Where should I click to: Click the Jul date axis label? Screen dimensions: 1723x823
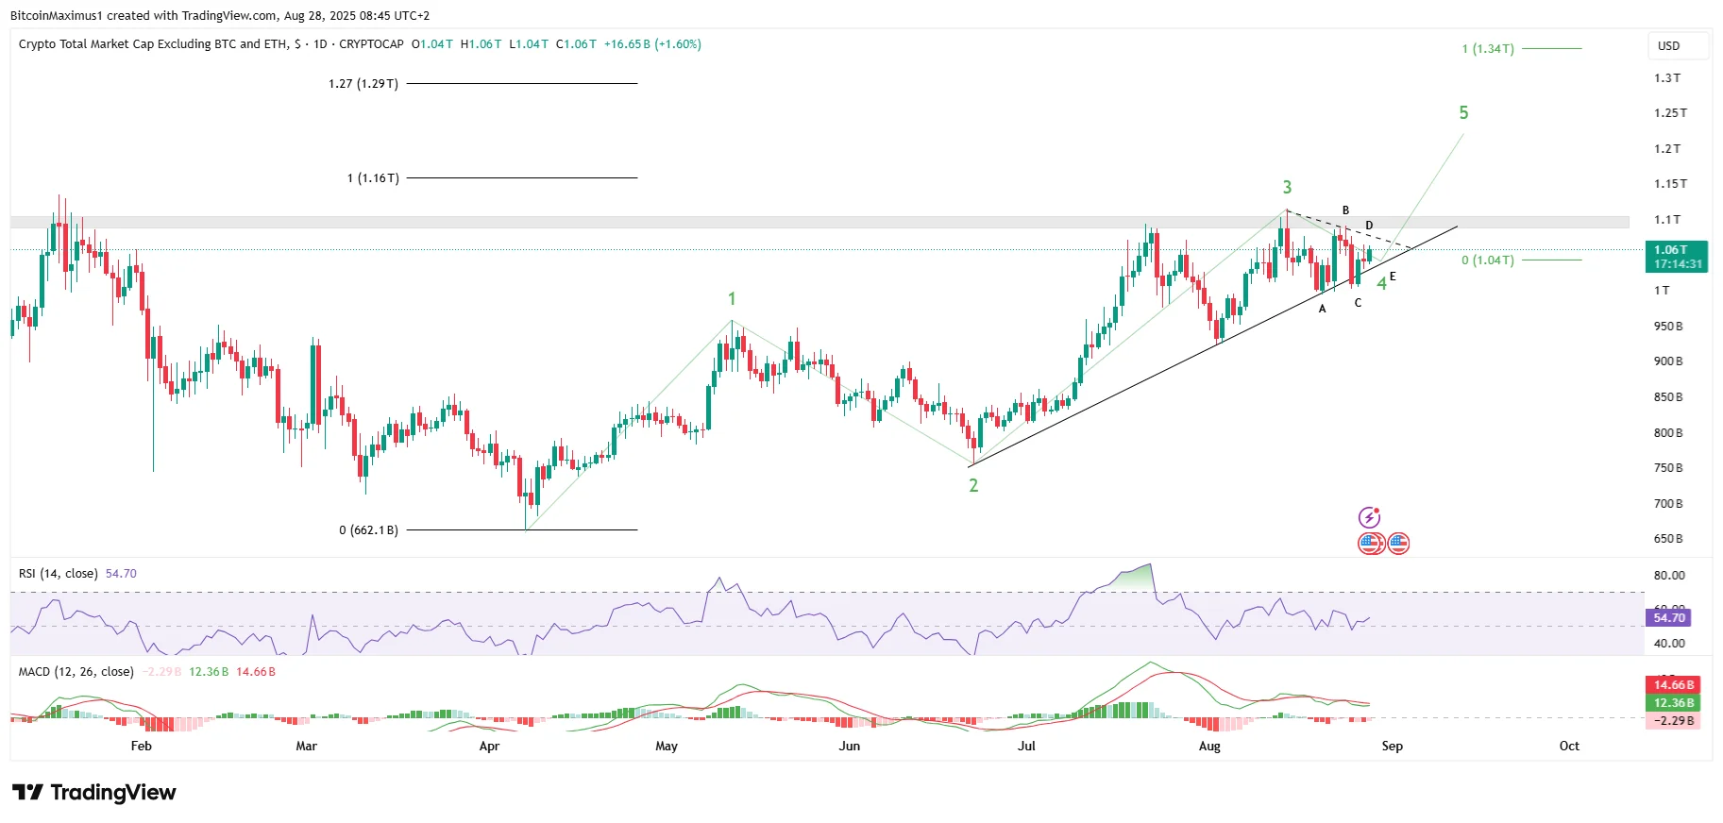pyautogui.click(x=1026, y=747)
